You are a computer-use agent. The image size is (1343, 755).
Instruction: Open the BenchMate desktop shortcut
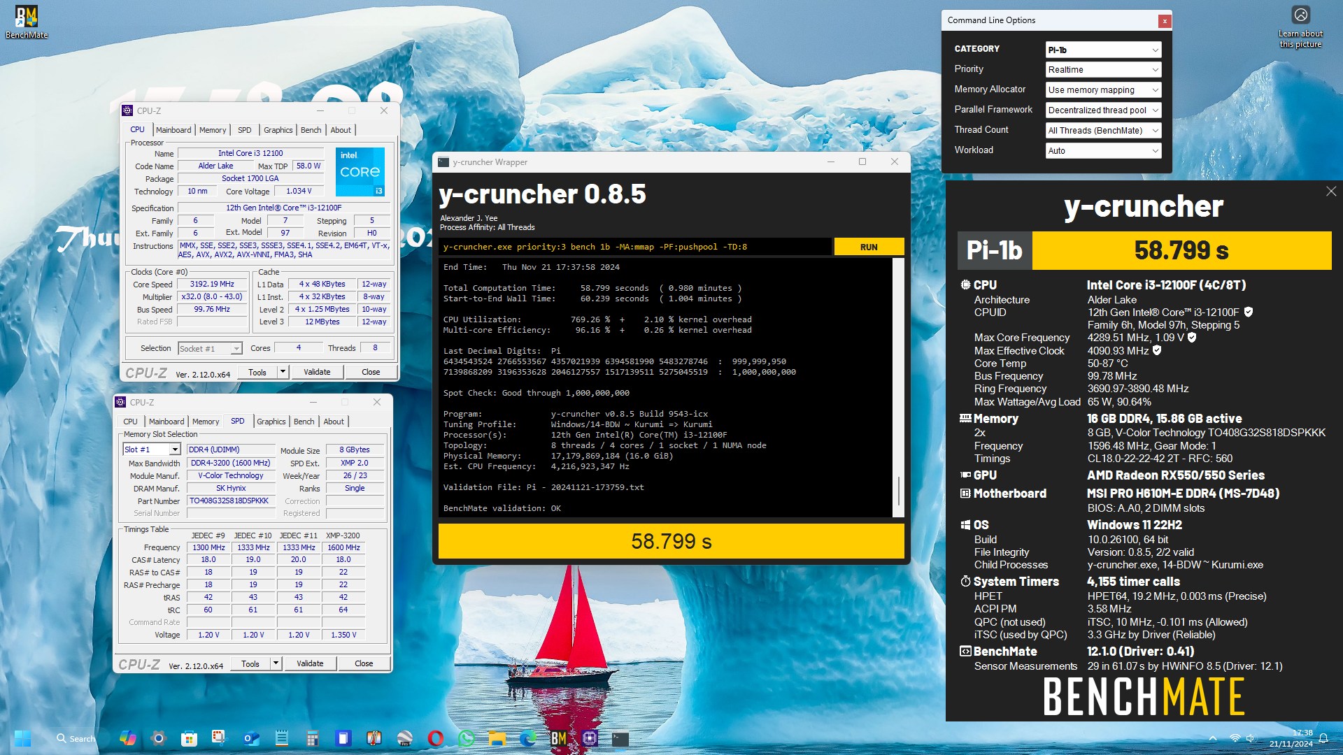27,22
